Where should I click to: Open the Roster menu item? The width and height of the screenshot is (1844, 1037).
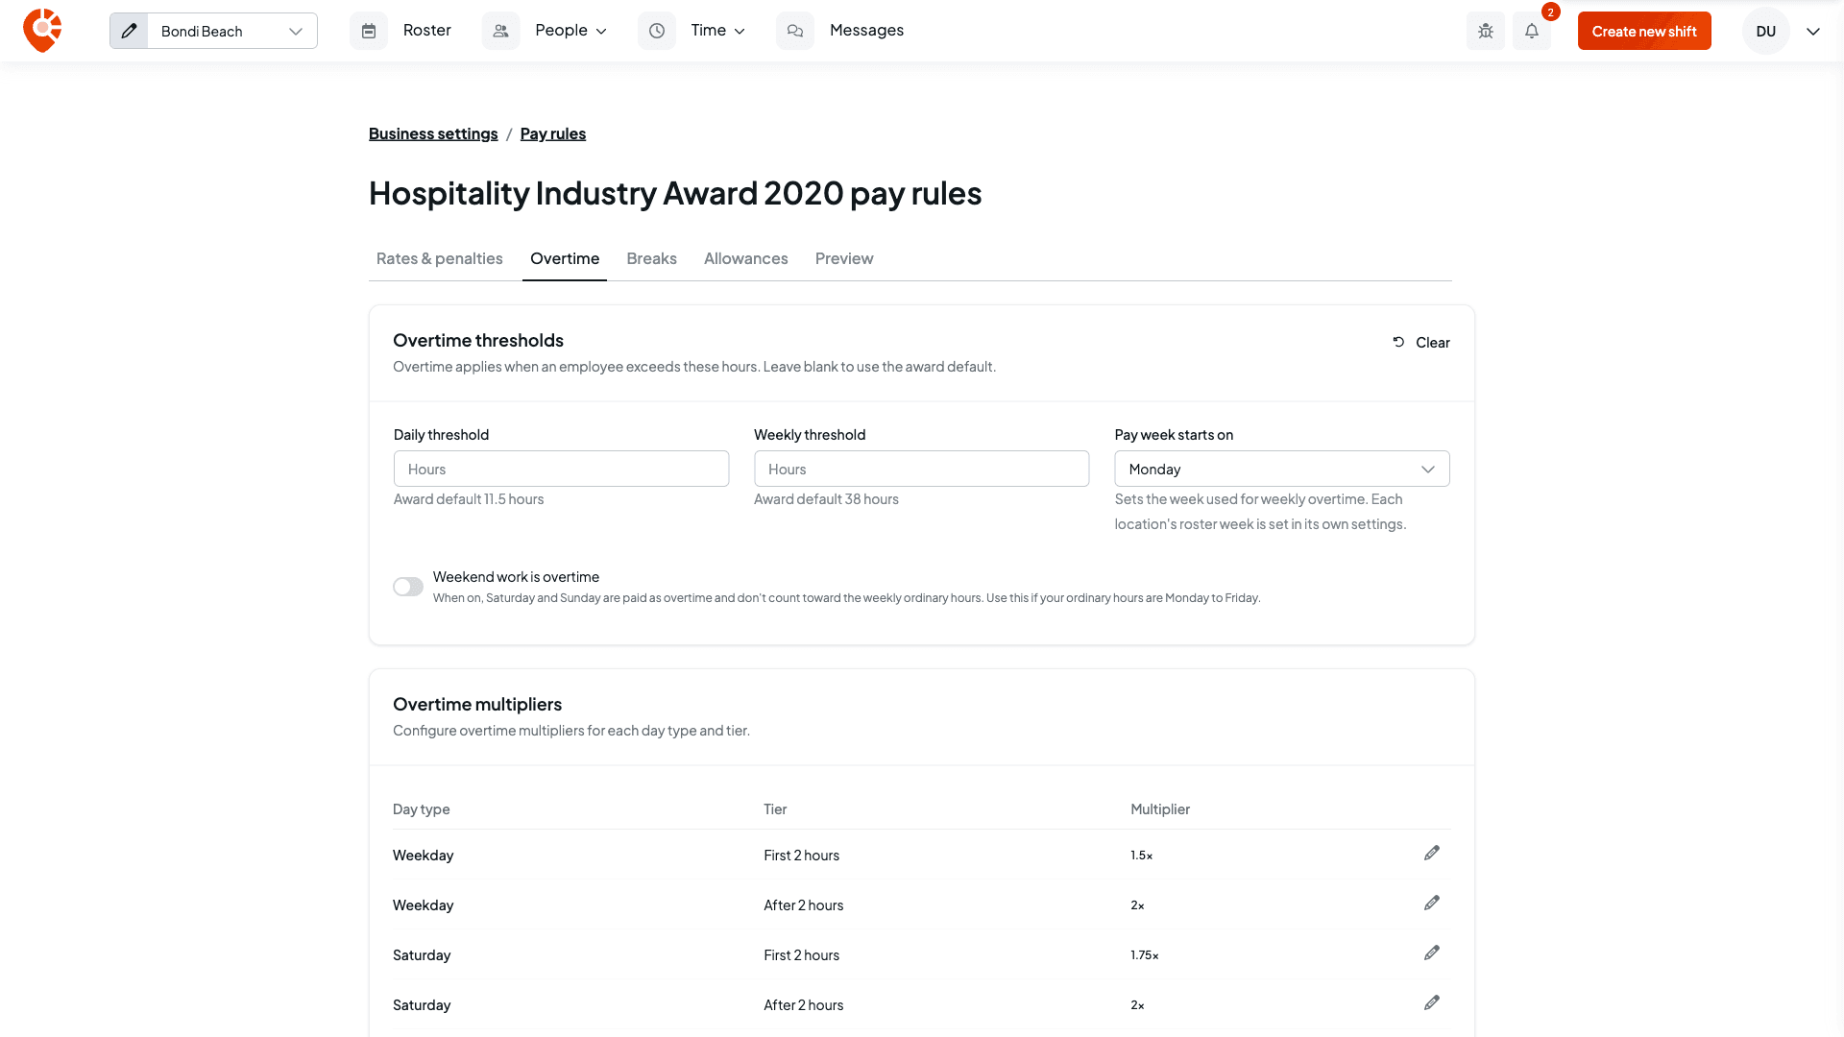coord(427,31)
